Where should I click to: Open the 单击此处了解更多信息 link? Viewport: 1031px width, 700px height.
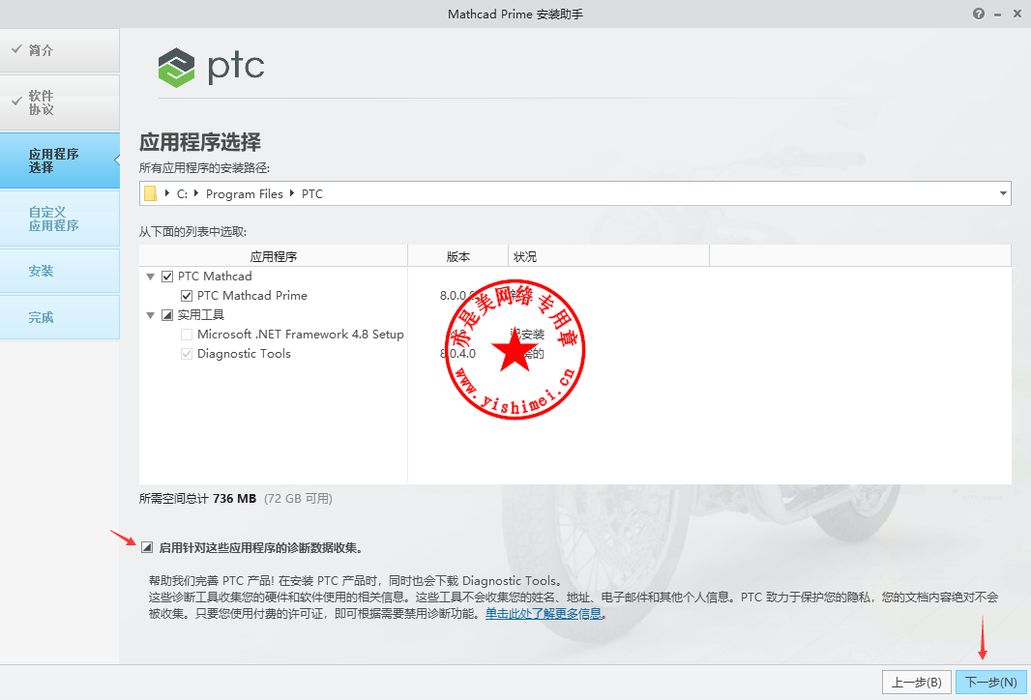[544, 613]
